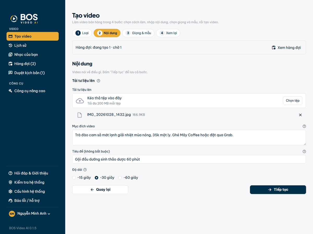The image size is (313, 234).
Task: Switch to step 4 Xem lại
Action: [x=168, y=33]
